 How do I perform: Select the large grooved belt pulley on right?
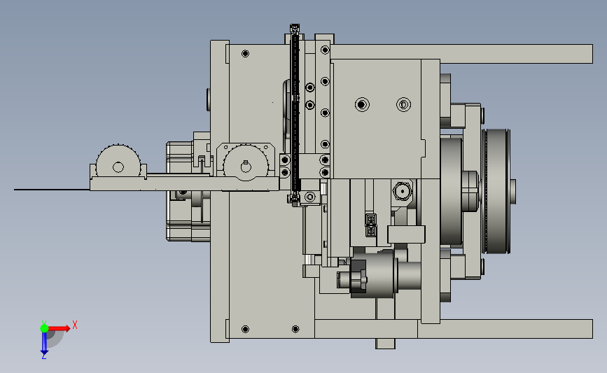(496, 191)
